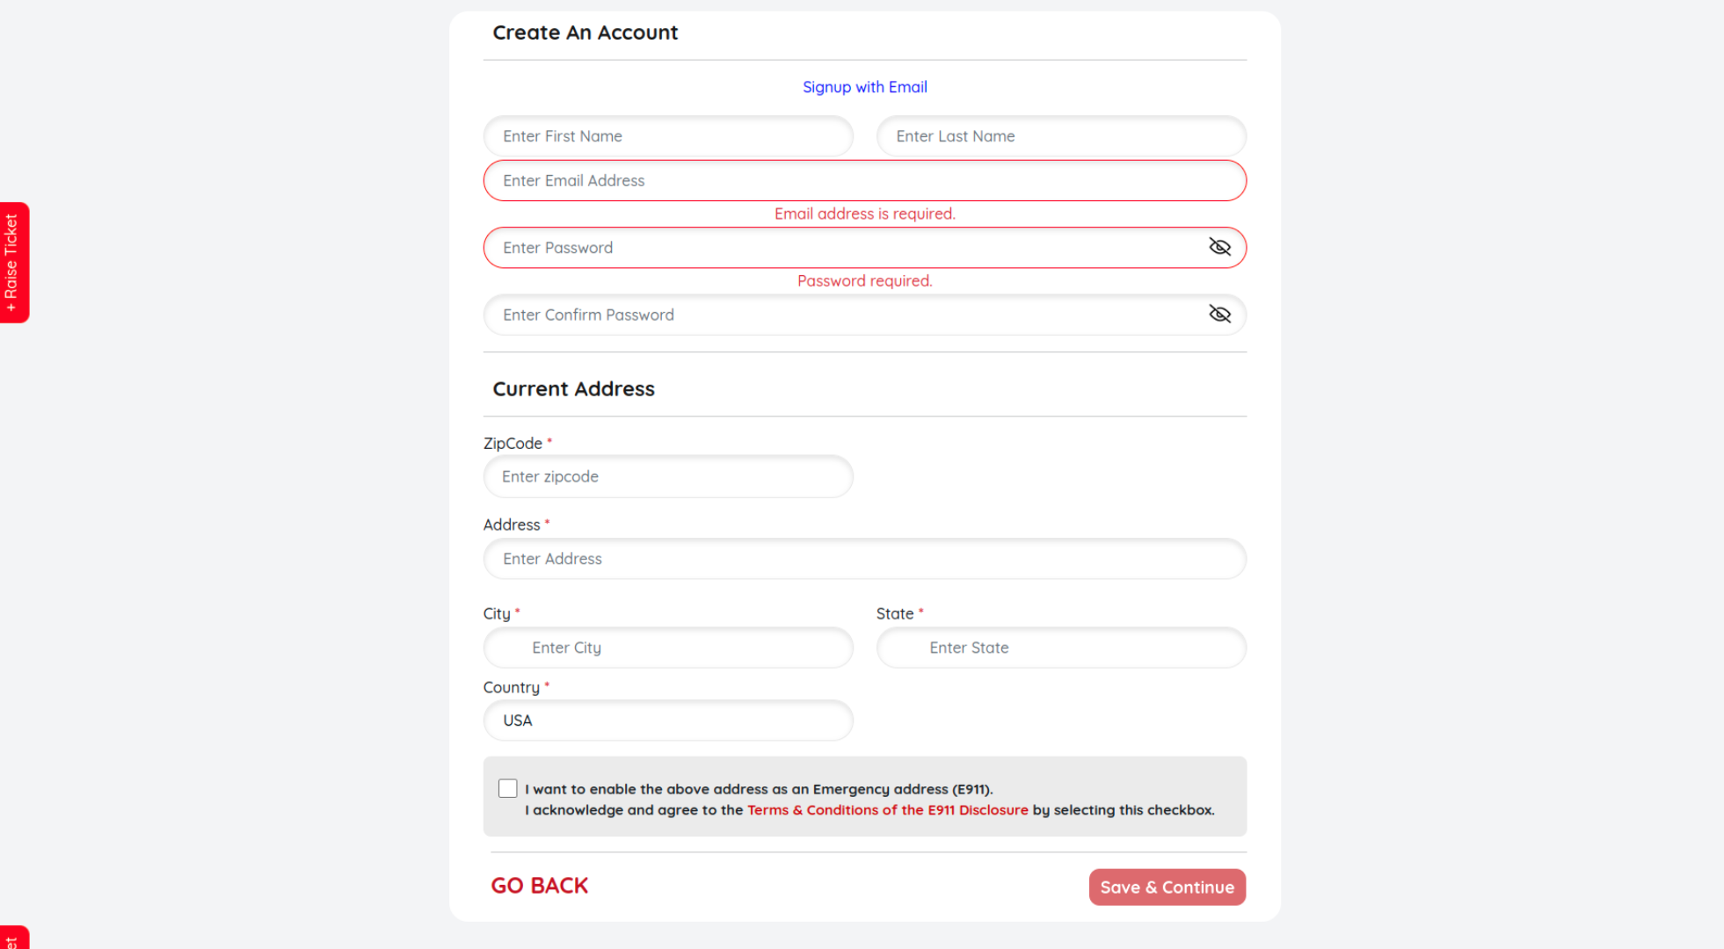The height and width of the screenshot is (949, 1724).
Task: Click the GO BACK link
Action: click(539, 886)
